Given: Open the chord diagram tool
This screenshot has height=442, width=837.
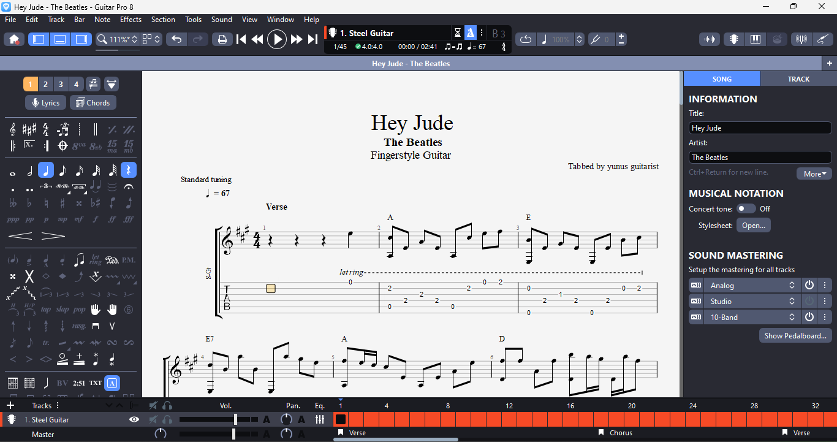Looking at the screenshot, I should [x=13, y=383].
